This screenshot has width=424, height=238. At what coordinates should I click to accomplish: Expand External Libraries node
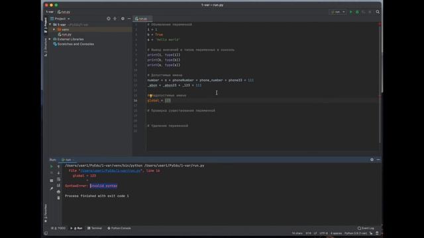click(50, 39)
